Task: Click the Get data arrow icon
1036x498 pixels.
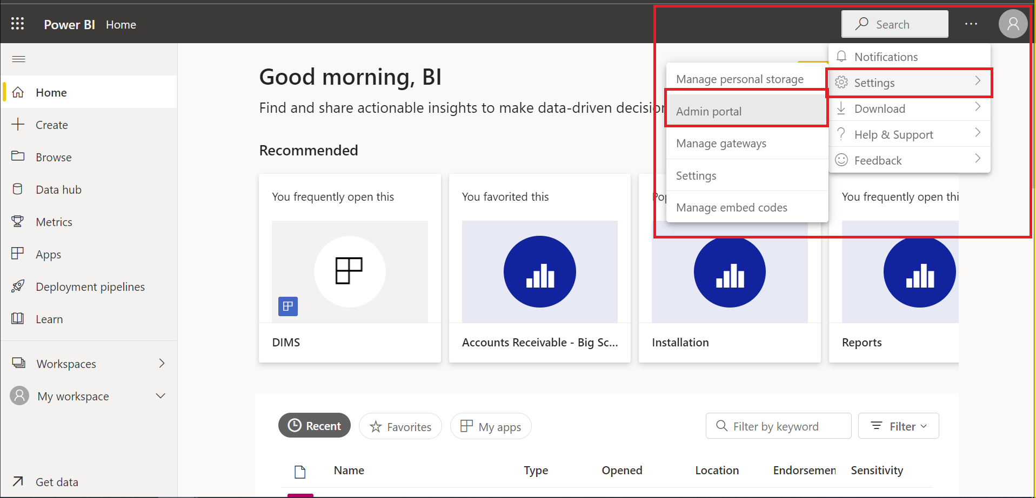Action: click(18, 481)
